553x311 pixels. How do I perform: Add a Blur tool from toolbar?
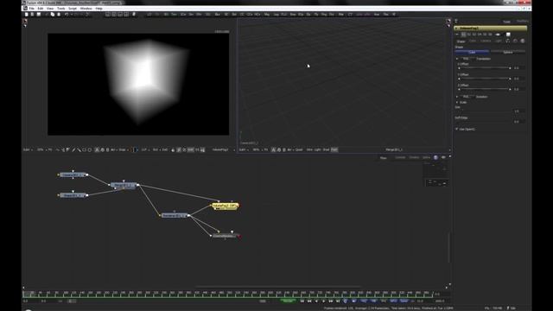(217, 15)
